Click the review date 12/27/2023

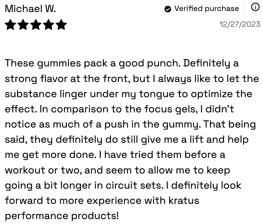240,25
